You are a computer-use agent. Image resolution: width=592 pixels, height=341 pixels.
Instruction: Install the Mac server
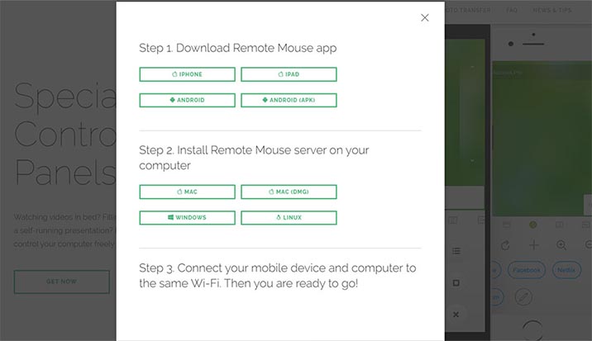pyautogui.click(x=187, y=192)
